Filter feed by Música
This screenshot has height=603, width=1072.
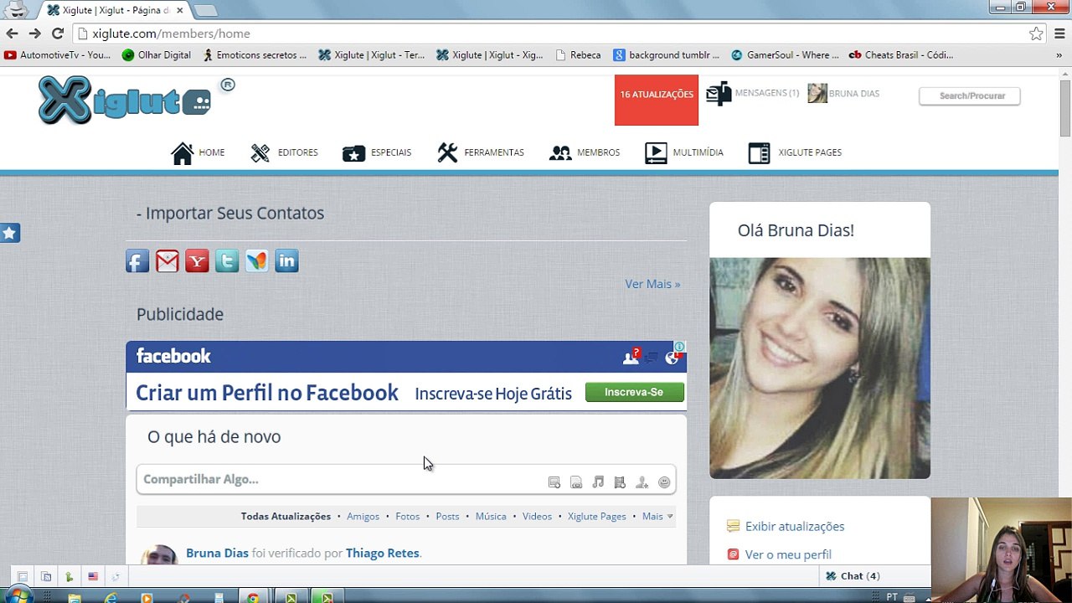[x=491, y=516]
